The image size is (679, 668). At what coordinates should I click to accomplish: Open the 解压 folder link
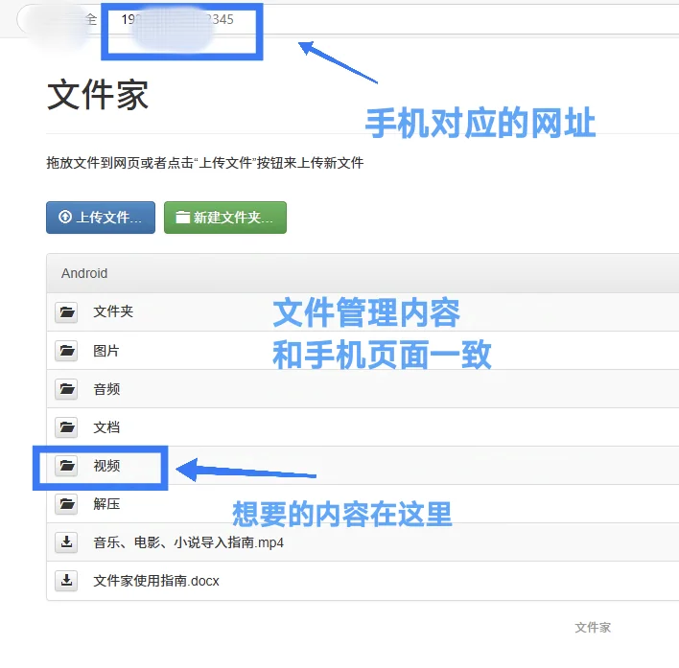pos(106,504)
